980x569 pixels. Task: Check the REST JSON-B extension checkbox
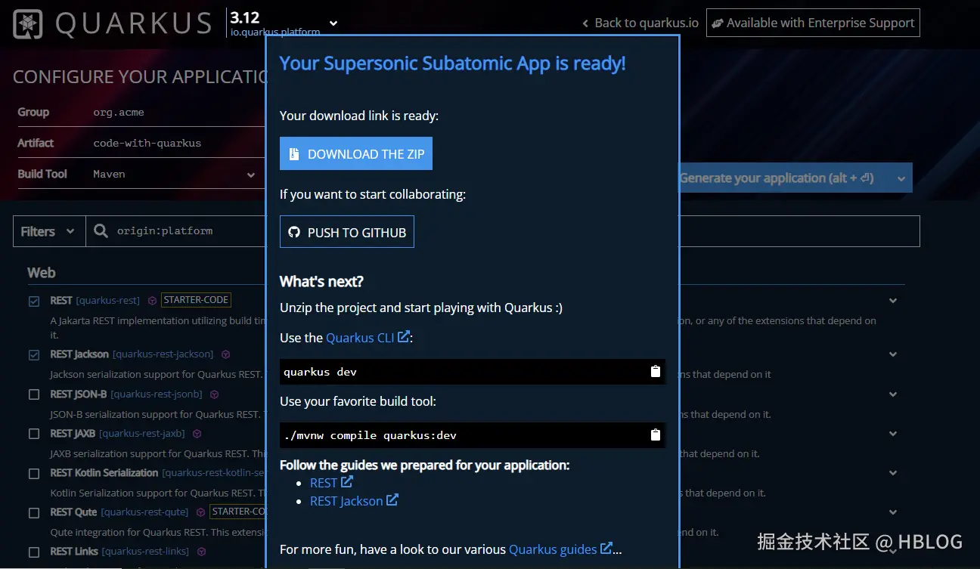tap(34, 394)
